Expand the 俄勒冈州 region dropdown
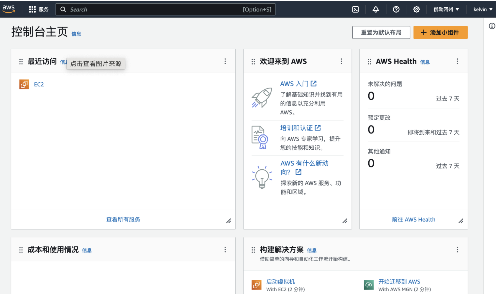This screenshot has width=496, height=294. coord(446,9)
